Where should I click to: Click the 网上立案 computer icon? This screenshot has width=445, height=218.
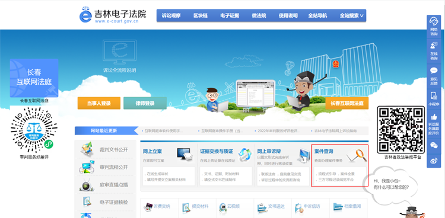185,154
